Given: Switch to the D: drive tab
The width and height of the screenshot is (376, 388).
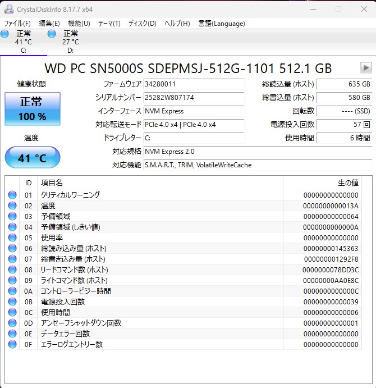Looking at the screenshot, I should 70,43.
